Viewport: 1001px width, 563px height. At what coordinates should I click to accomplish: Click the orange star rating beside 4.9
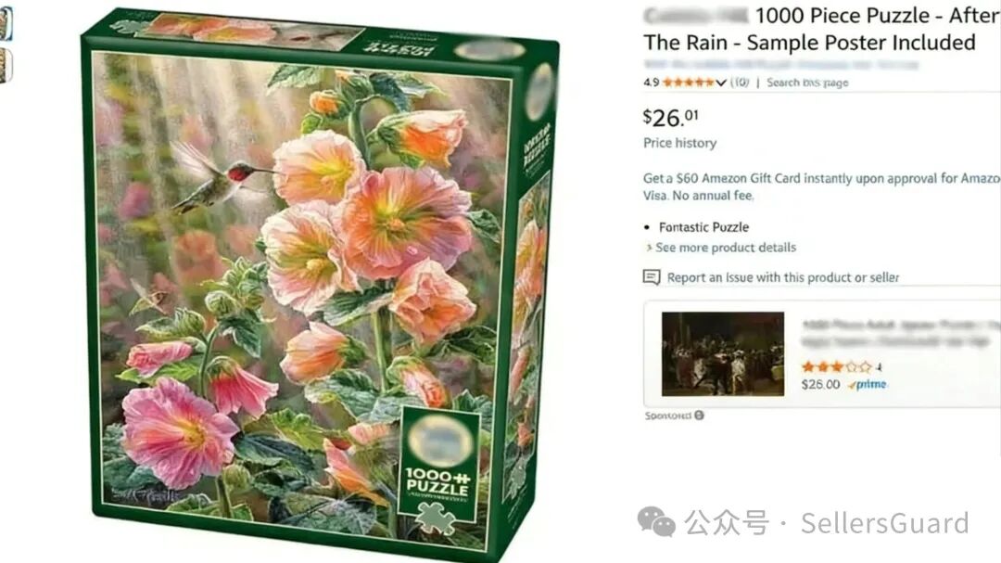click(688, 83)
